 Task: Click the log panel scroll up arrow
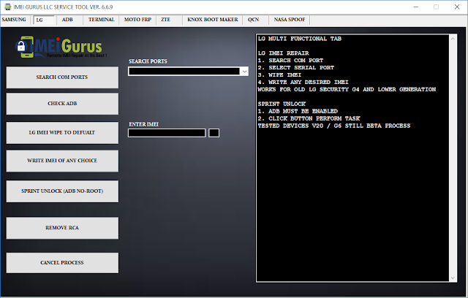[x=453, y=39]
